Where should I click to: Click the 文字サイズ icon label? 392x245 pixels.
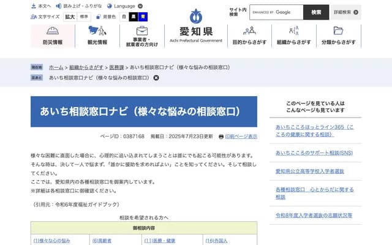(x=45, y=17)
